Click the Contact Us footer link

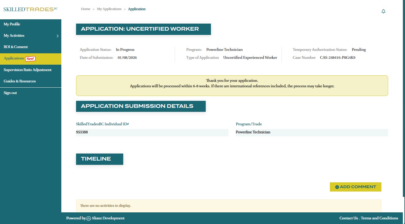[349, 218]
